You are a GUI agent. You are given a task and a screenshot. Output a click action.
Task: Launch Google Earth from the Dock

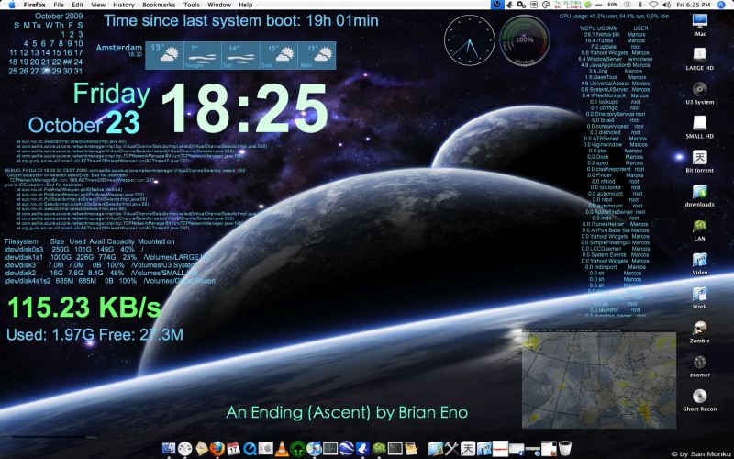point(347,448)
